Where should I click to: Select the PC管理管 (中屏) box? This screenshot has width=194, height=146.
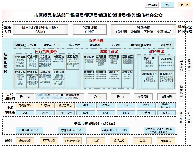click(90, 30)
